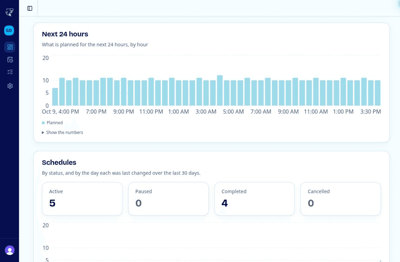Viewport: 400px width, 262px height.
Task: Toggle the sidebar panel icon in header
Action: [x=30, y=8]
